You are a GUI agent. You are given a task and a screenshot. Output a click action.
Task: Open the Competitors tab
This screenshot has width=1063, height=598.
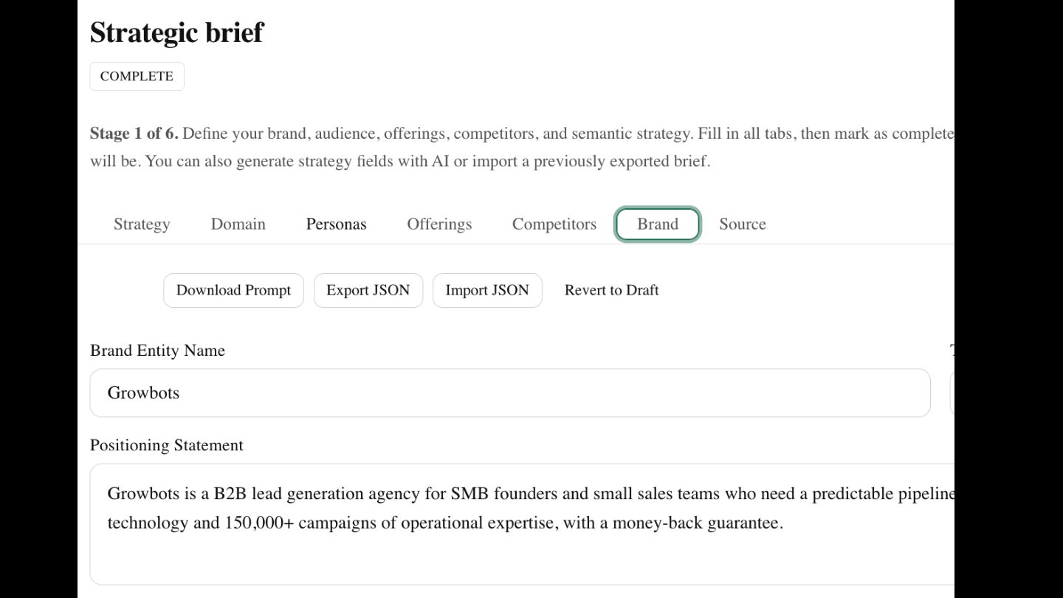[554, 224]
